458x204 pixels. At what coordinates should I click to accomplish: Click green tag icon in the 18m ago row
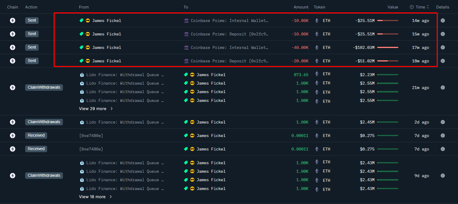tap(82, 61)
